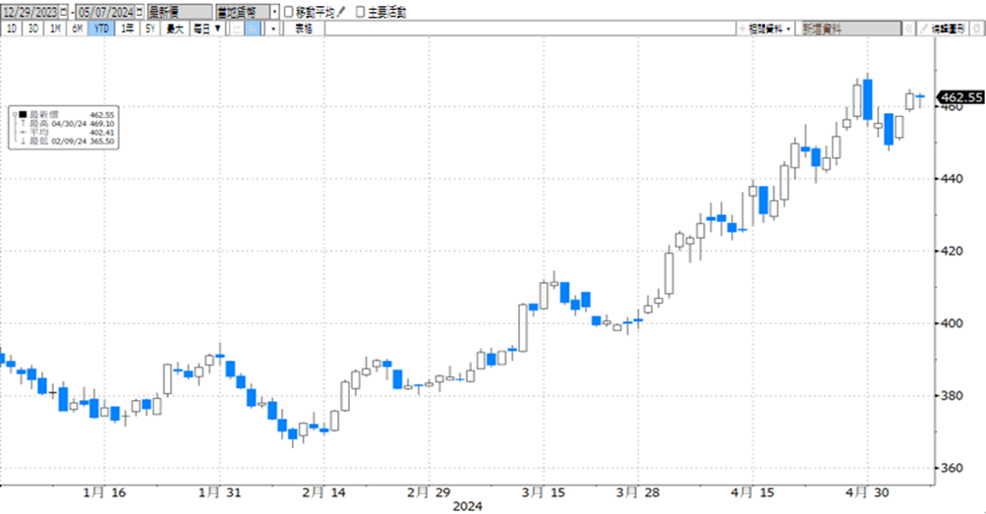The width and height of the screenshot is (986, 514).
Task: Click the 最新價 price field
Action: (180, 12)
